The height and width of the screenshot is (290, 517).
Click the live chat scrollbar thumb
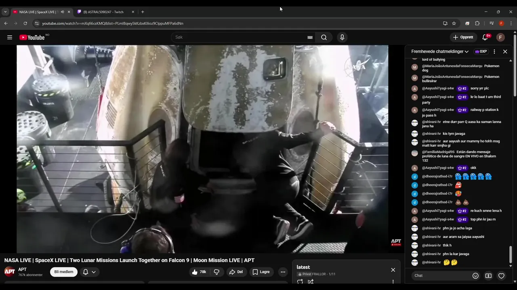(x=511, y=254)
